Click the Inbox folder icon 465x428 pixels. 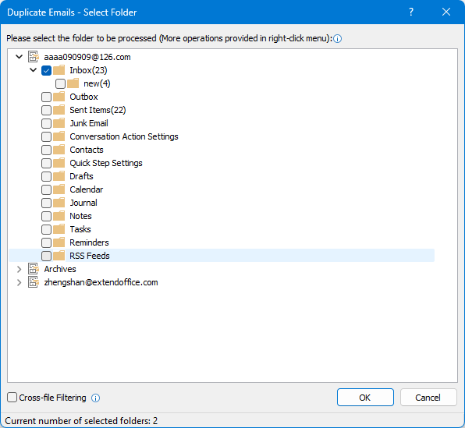coord(59,70)
